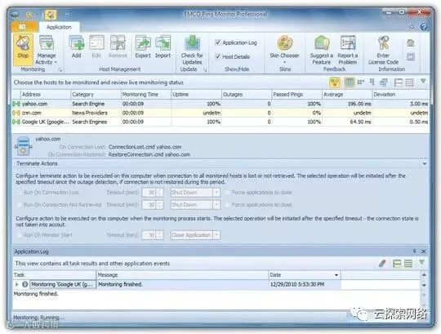The height and width of the screenshot is (334, 441).
Task: Select the Google UK host row
Action: coord(220,122)
